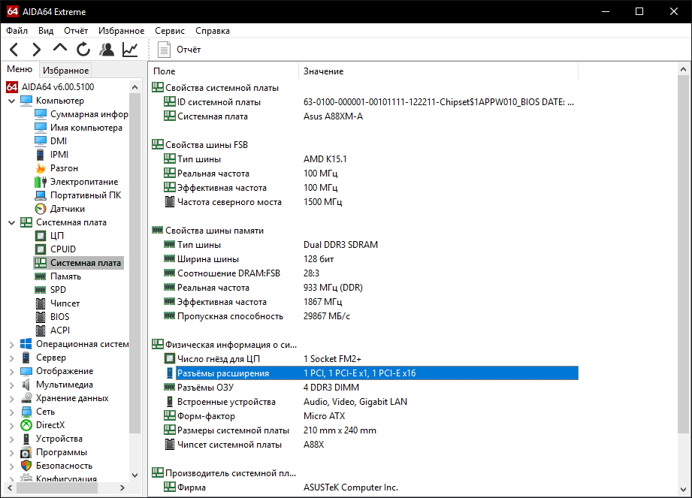This screenshot has height=498, width=692.
Task: Expand the Сеть tree node
Action: pos(12,412)
